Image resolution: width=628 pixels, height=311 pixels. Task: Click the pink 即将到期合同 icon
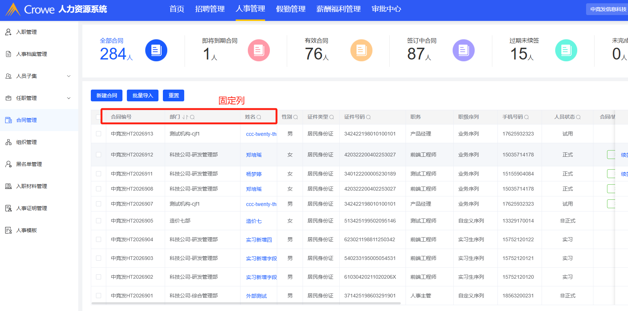tap(259, 50)
